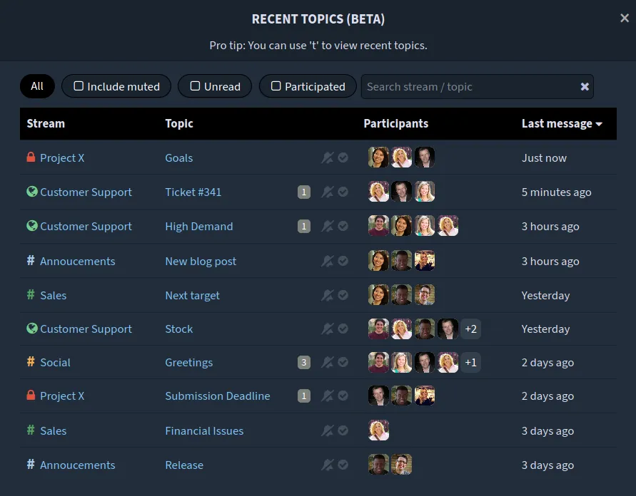The image size is (636, 496).
Task: Mute the Financial Issues topic
Action: coord(328,430)
